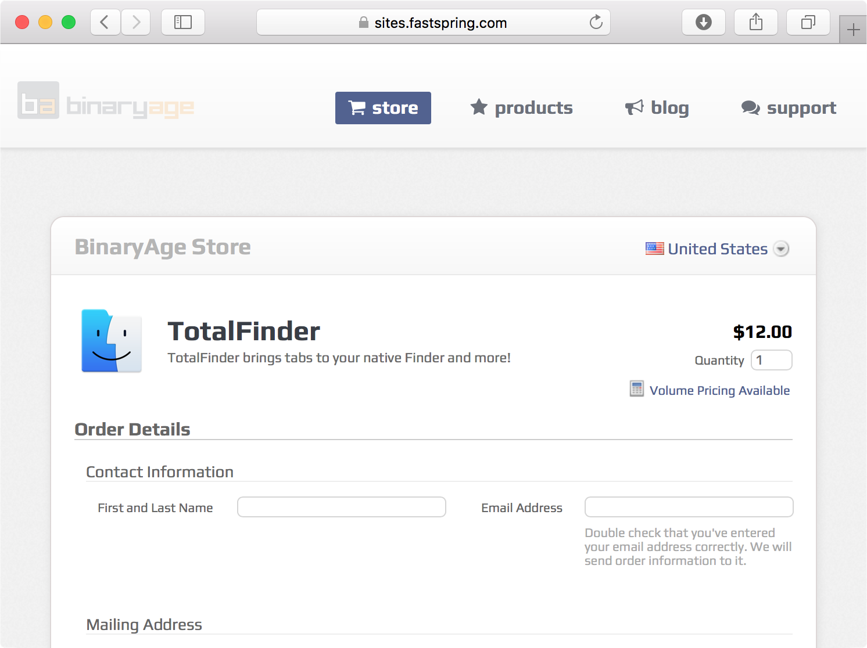Click the TotalFinder product title
The height and width of the screenshot is (648, 867).
point(244,332)
